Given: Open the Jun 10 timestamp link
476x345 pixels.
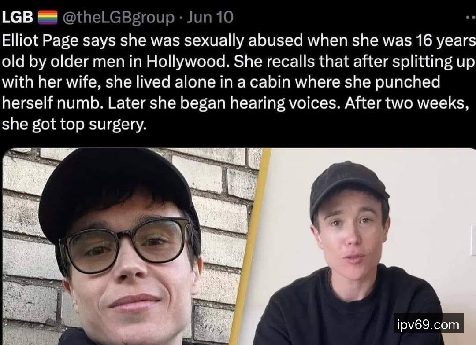Looking at the screenshot, I should coord(210,17).
